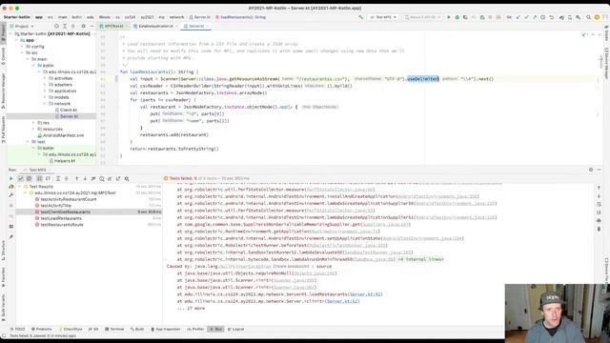Open the Run tool window gear options

(x=591, y=170)
